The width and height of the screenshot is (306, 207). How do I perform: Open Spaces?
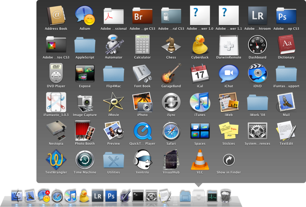[x=200, y=131]
